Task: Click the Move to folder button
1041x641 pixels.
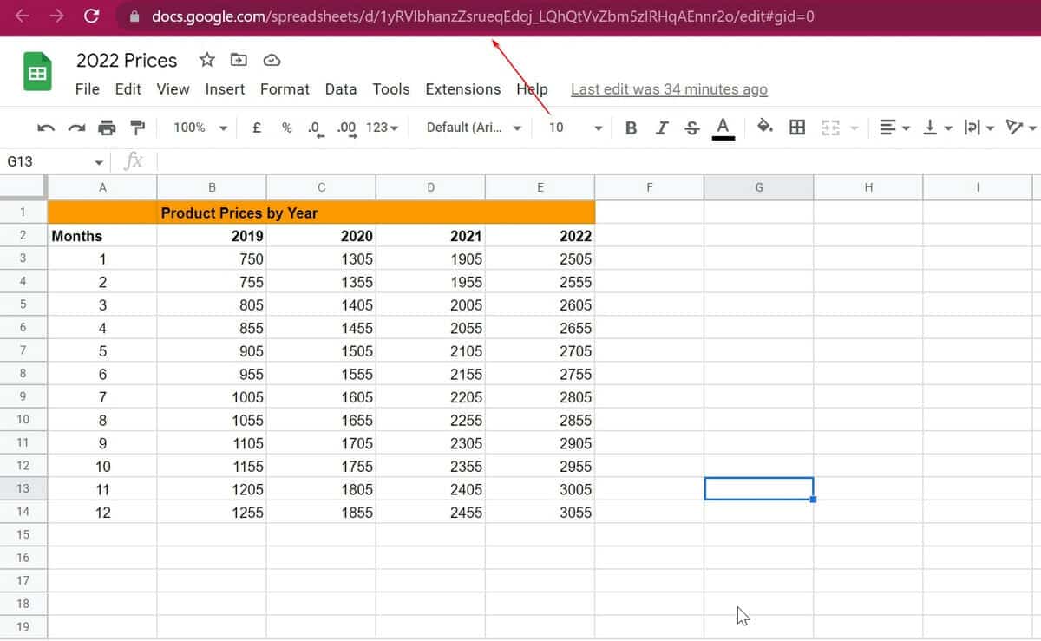Action: (238, 59)
